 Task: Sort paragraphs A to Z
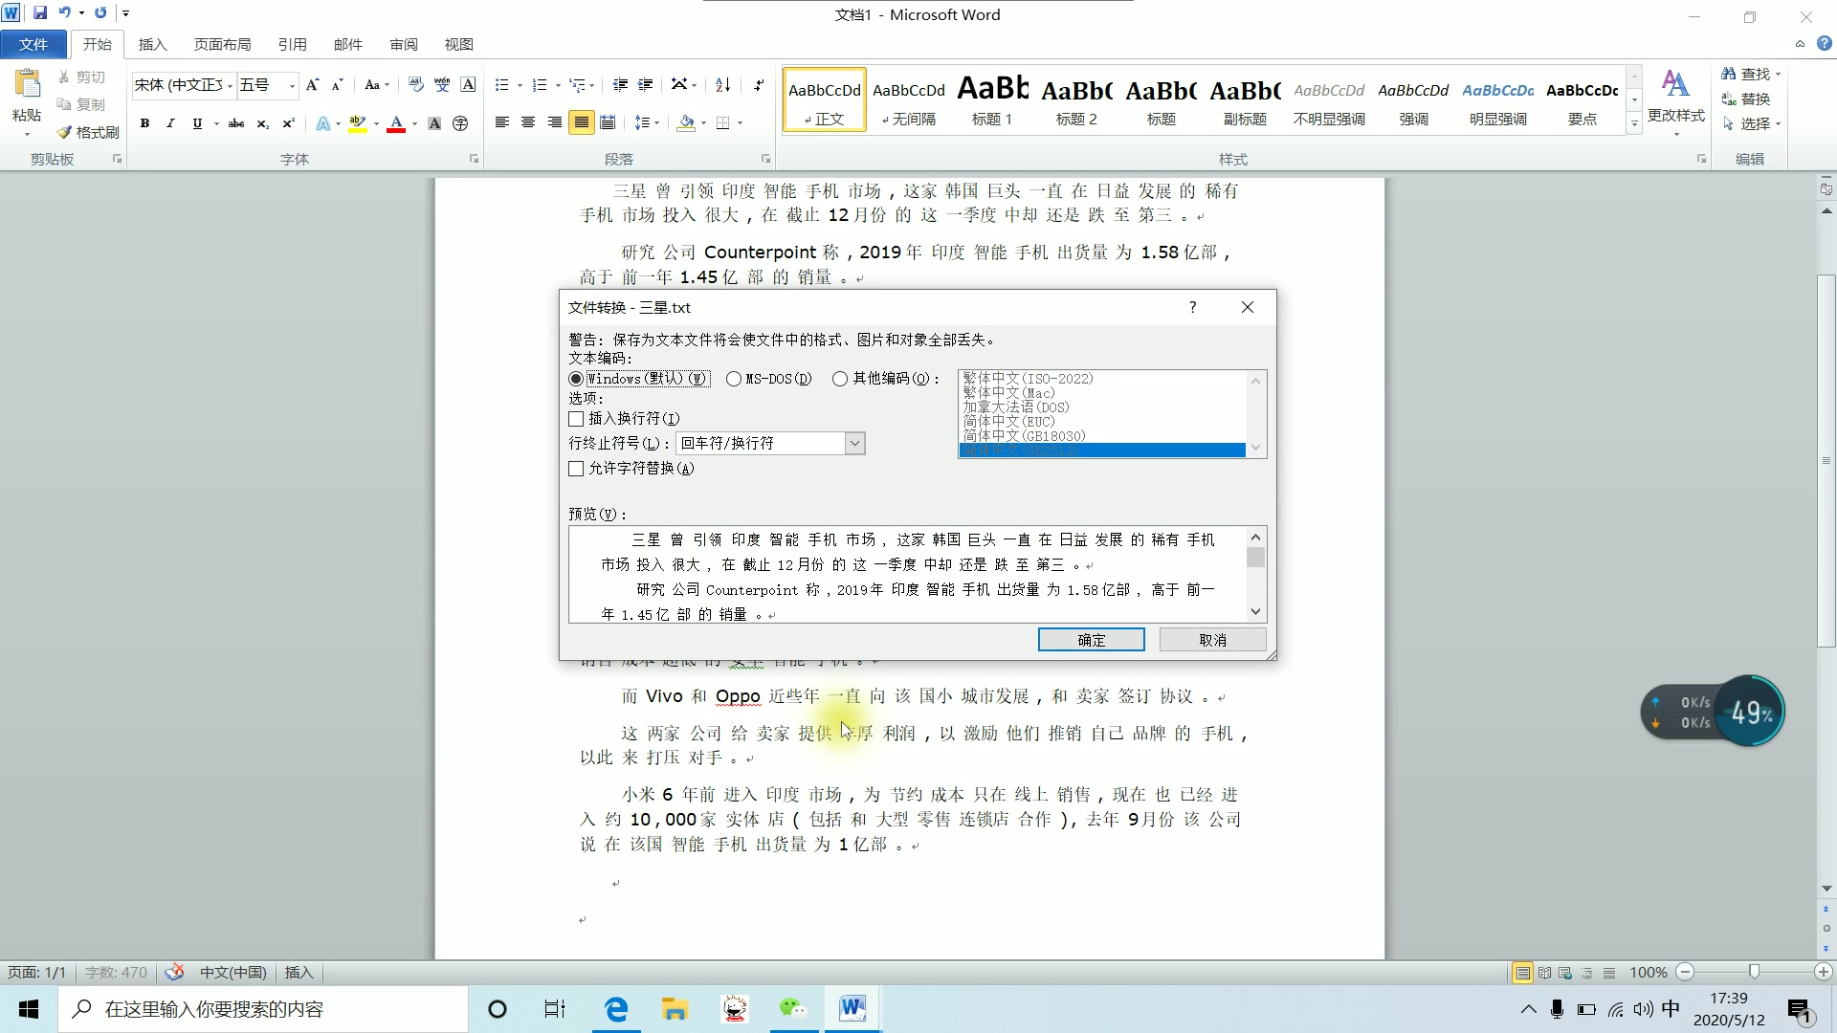pos(723,85)
